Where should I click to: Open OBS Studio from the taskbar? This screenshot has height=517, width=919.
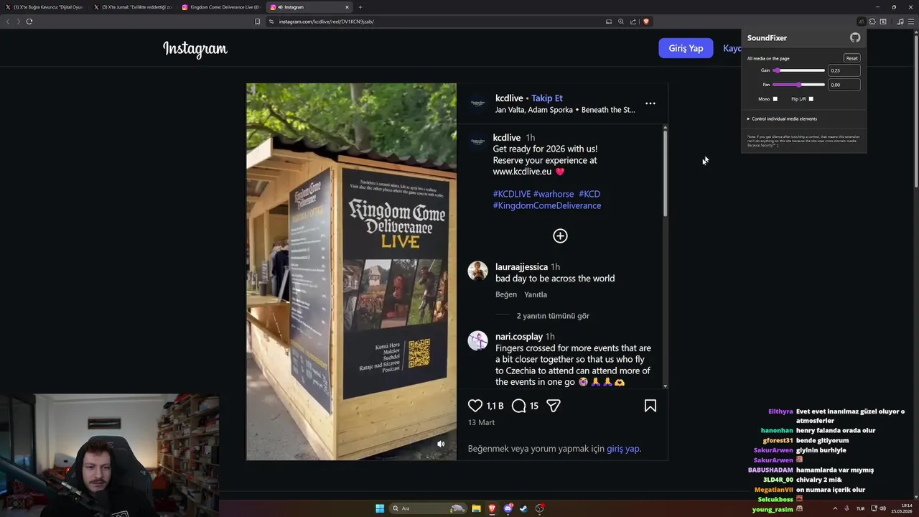pos(540,508)
